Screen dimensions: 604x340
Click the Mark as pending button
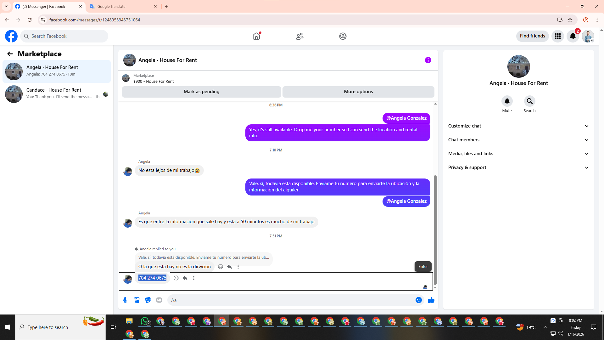tap(201, 92)
